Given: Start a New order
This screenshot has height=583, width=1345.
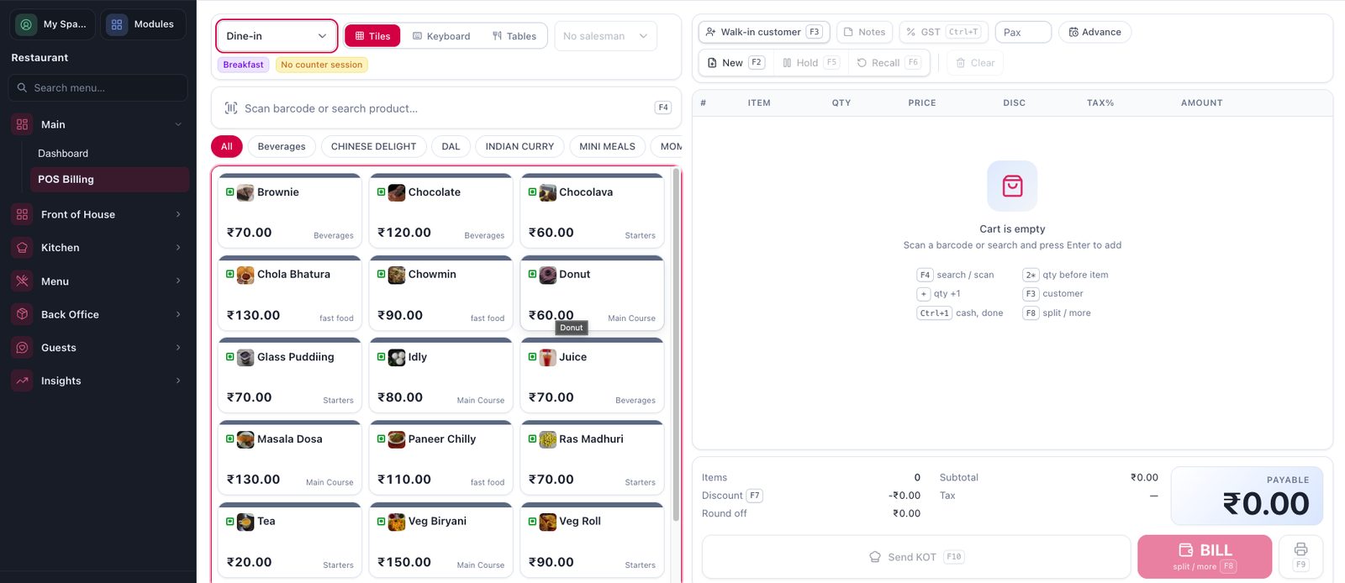Looking at the screenshot, I should [736, 63].
